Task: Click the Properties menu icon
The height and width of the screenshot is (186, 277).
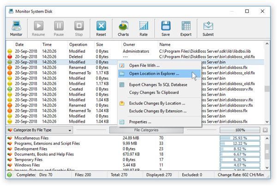Action: point(122,122)
